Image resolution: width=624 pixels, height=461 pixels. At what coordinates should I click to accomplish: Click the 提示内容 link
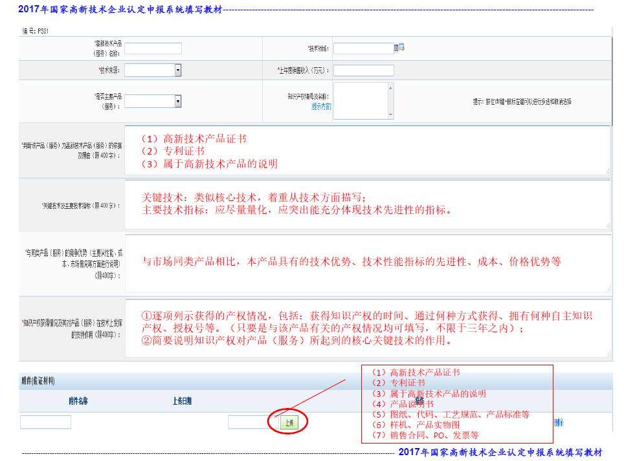321,107
